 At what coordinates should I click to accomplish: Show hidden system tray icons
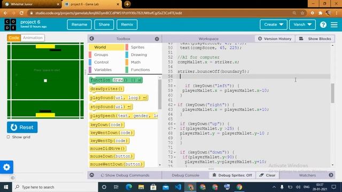pyautogui.click(x=274, y=187)
